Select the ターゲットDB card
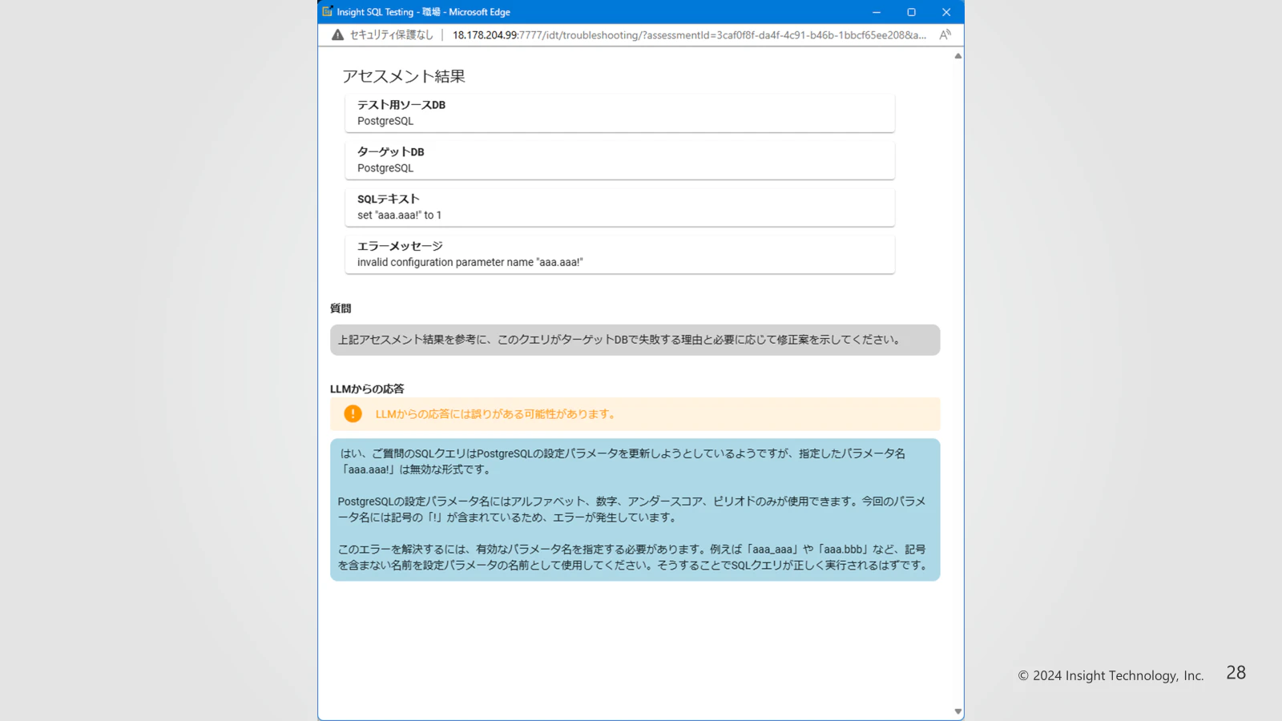The width and height of the screenshot is (1282, 721). click(x=619, y=160)
